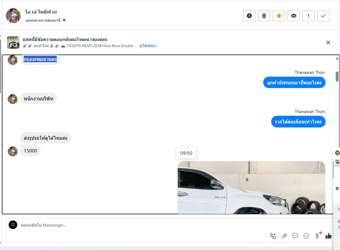Open the ดูโฆษณา ad link
The image size is (340, 250).
[x=148, y=46]
